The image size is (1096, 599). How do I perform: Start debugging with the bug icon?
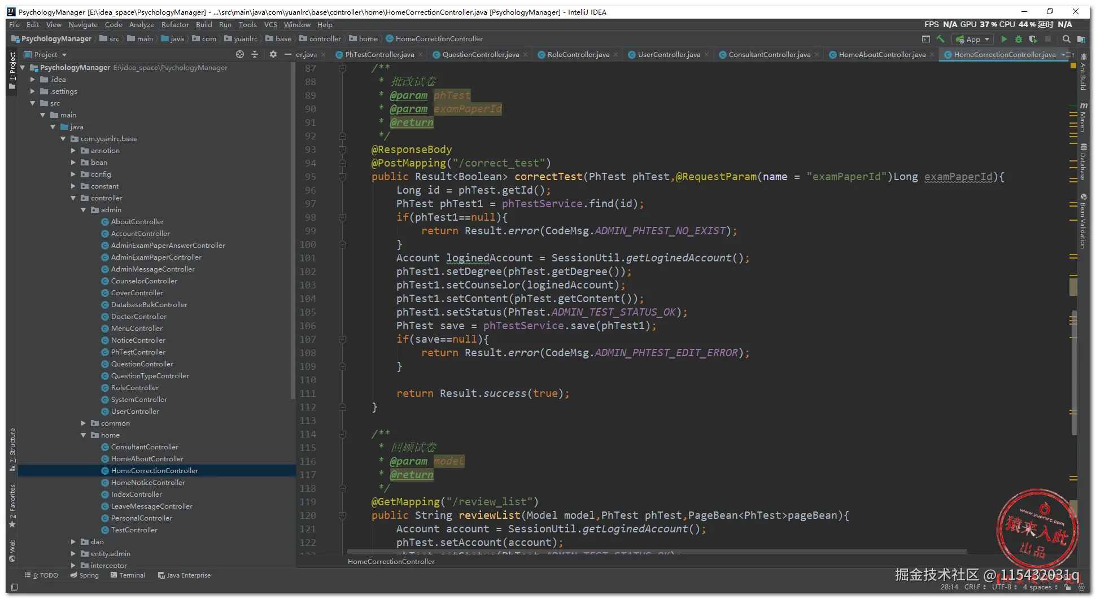(x=1018, y=39)
